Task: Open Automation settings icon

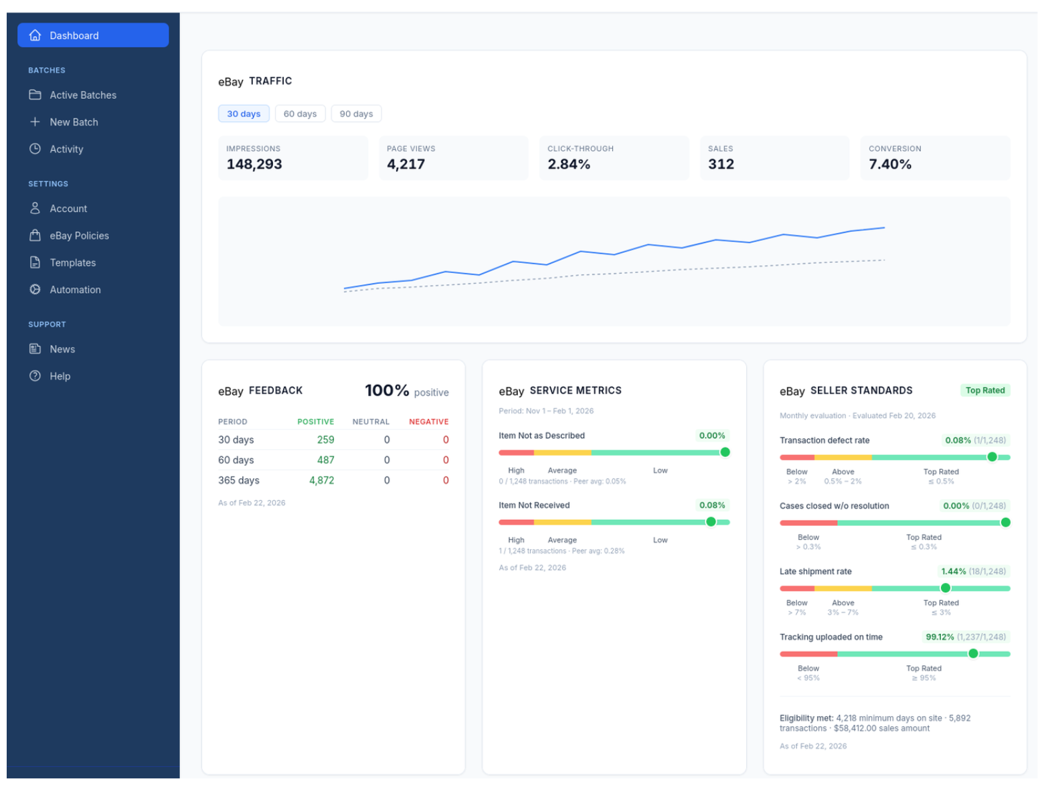Action: 35,290
